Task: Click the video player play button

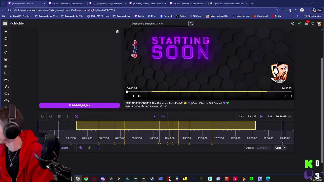Action: click(x=134, y=96)
